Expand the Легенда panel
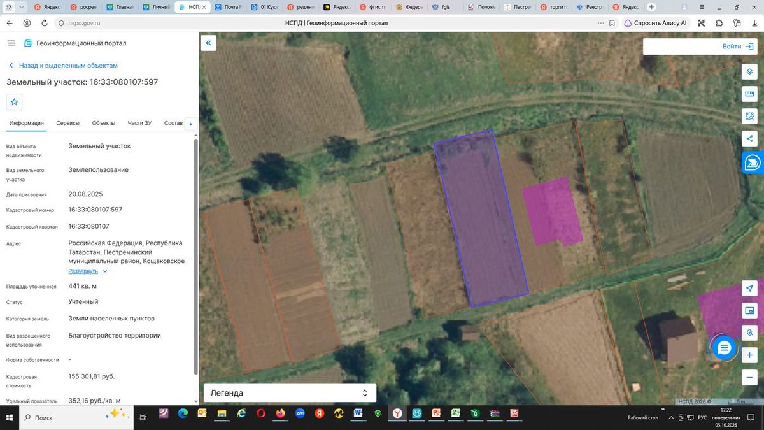The width and height of the screenshot is (764, 430). pyautogui.click(x=290, y=393)
